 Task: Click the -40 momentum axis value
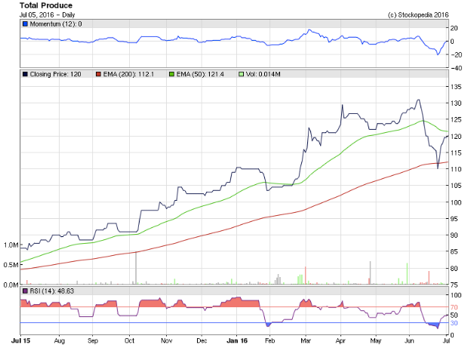tap(456, 68)
